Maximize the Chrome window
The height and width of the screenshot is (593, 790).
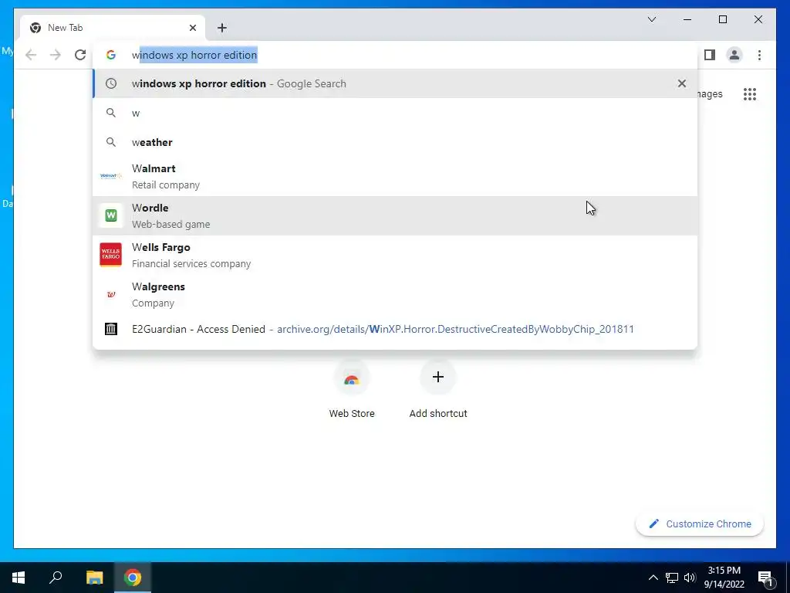coord(723,19)
